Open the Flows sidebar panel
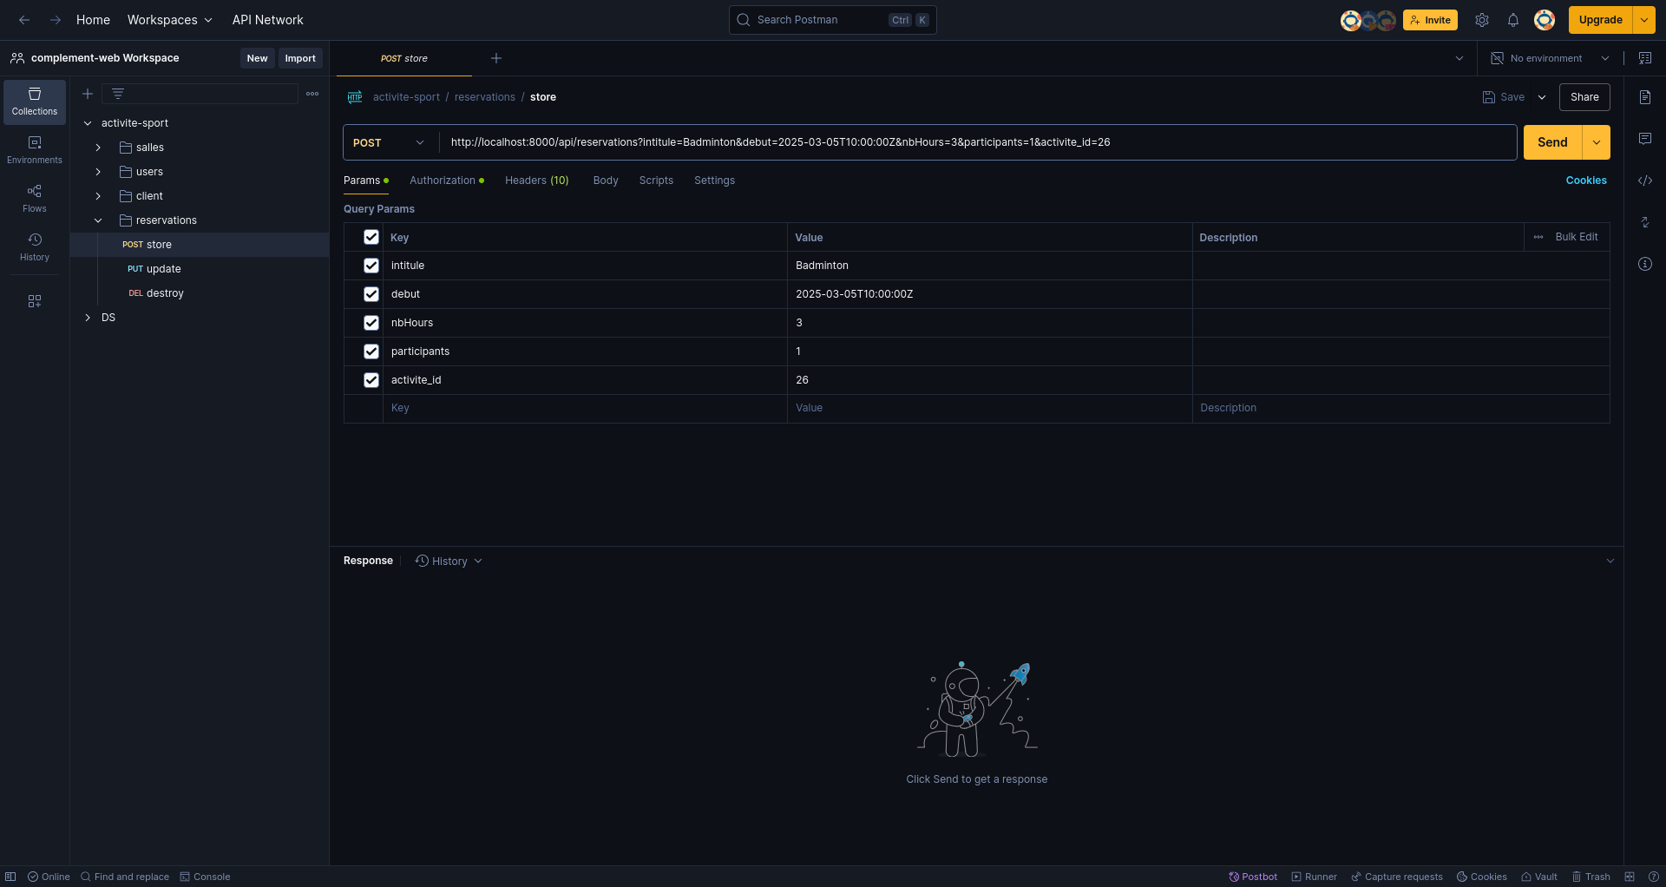 pyautogui.click(x=35, y=199)
